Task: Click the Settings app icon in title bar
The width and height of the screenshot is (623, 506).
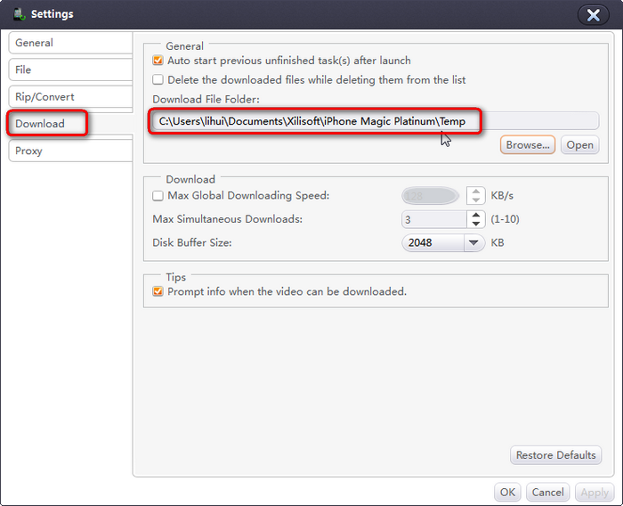Action: pos(18,14)
